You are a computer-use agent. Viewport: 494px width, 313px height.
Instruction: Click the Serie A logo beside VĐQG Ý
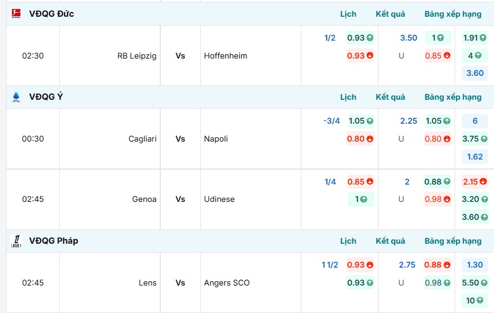(16, 97)
